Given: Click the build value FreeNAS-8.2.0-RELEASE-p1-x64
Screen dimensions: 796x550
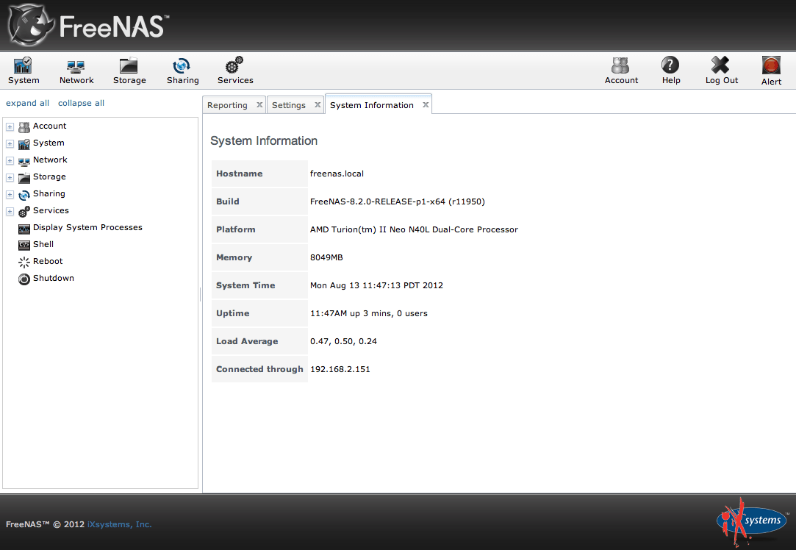Looking at the screenshot, I should 398,201.
